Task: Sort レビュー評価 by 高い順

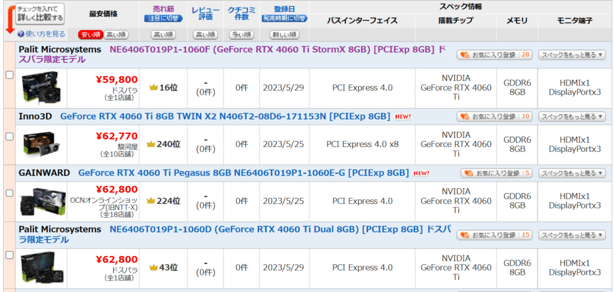Action: coord(205,35)
